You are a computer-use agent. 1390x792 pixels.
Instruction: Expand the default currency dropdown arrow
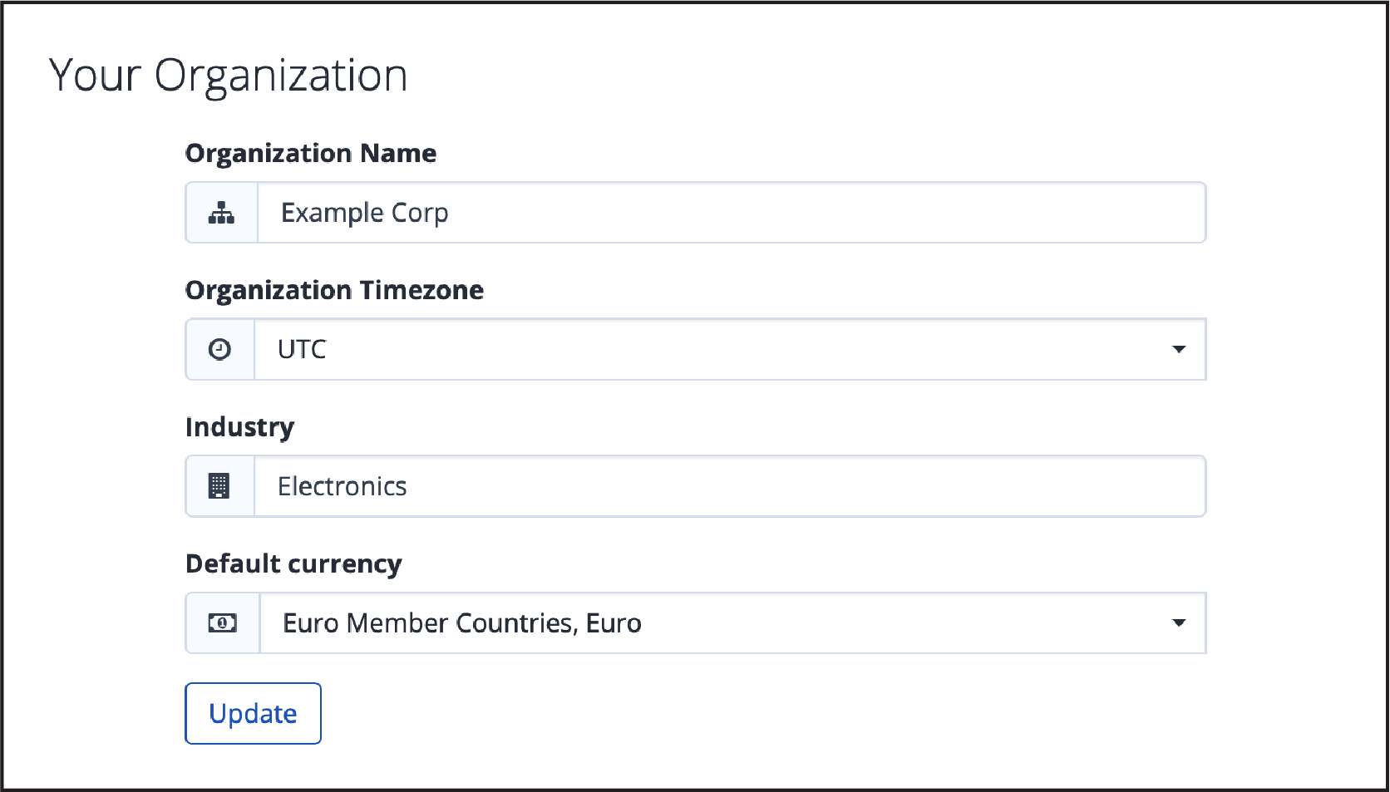[1178, 622]
